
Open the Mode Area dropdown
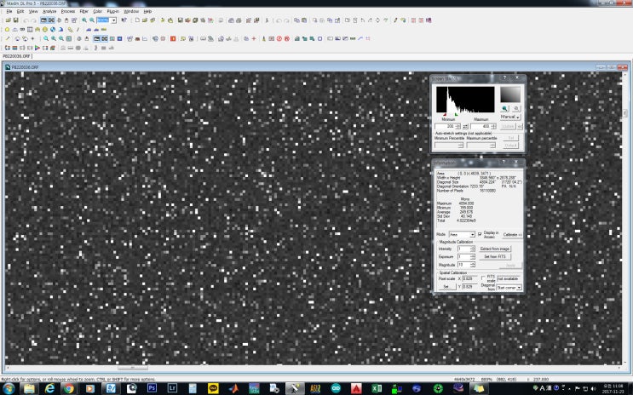point(462,234)
